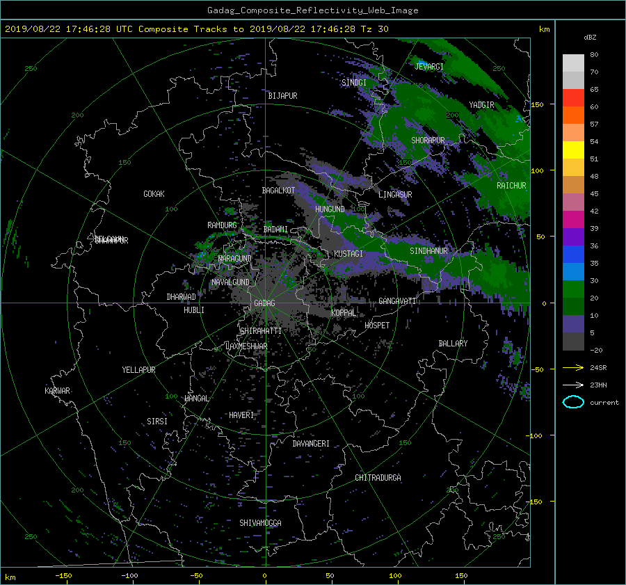Click the BADAMI label
The image size is (626, 585).
(275, 230)
